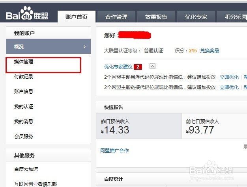Screen dimensions: 247x187
Task: Open 我的消息 in the sidebar
Action: [x=24, y=121]
